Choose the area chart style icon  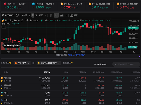tap(62, 15)
